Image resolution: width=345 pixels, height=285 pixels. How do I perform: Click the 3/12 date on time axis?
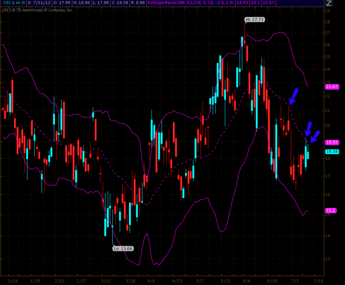[x=105, y=280]
